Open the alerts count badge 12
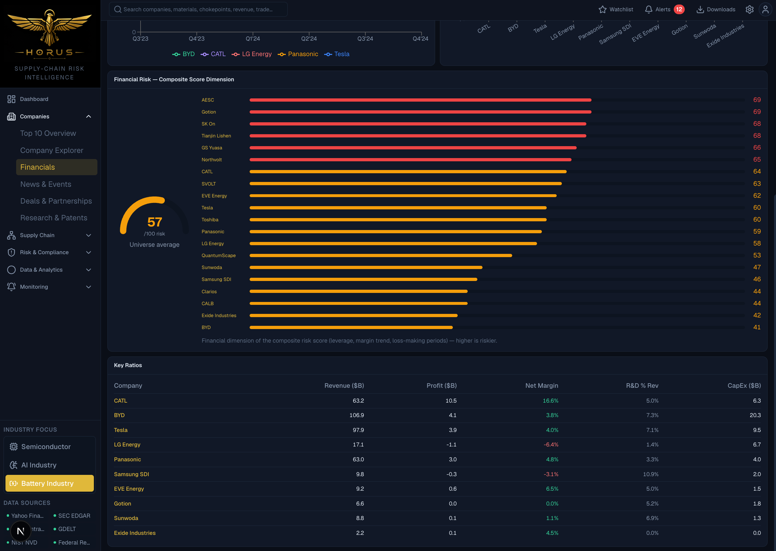The width and height of the screenshot is (776, 551). pyautogui.click(x=679, y=9)
